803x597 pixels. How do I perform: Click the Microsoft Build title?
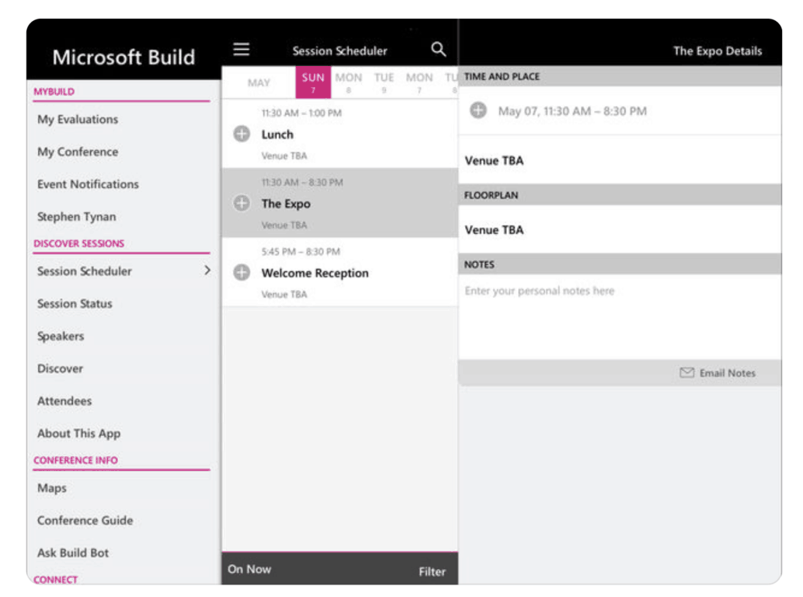[123, 57]
